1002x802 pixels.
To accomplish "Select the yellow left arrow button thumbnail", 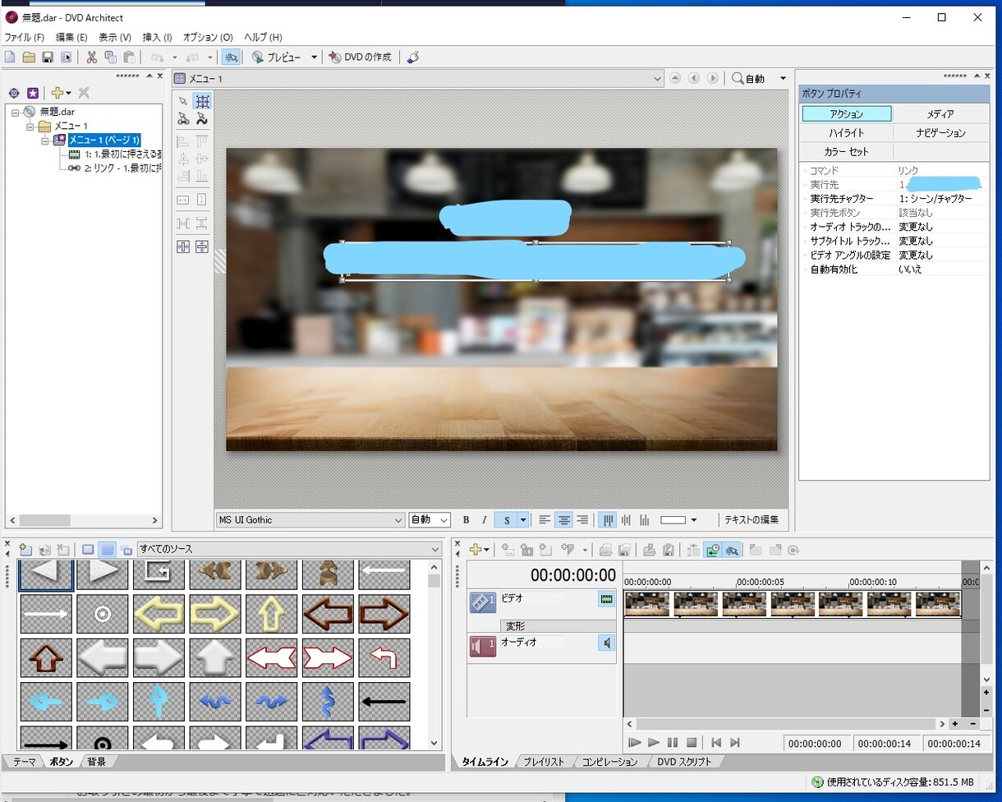I will click(159, 614).
